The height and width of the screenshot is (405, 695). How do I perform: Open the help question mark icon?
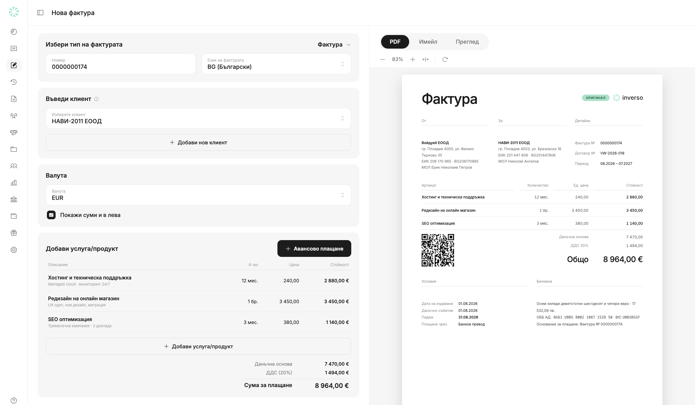point(14,401)
